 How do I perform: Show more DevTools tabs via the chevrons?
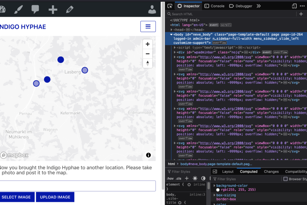pyautogui.click(x=259, y=6)
